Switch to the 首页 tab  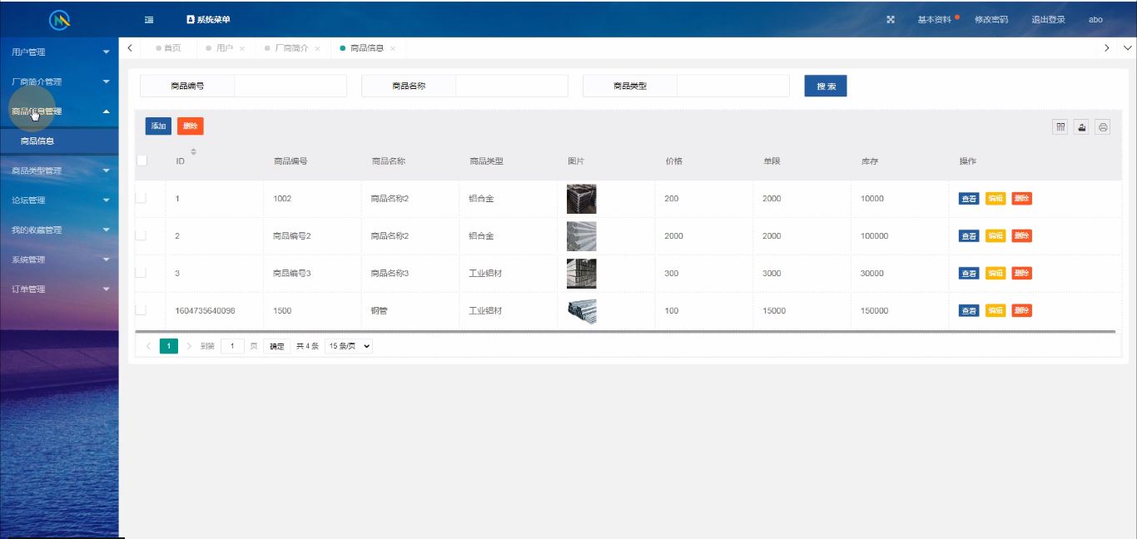[x=168, y=48]
